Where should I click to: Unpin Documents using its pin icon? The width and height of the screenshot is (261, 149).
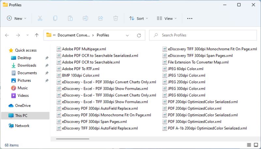47,73
